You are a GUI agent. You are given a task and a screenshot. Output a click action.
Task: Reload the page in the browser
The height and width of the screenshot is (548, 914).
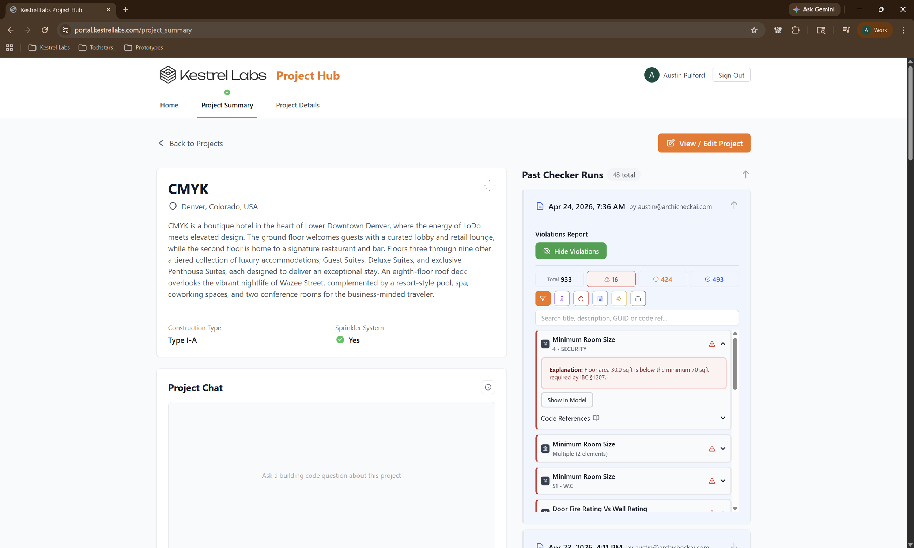click(x=45, y=30)
